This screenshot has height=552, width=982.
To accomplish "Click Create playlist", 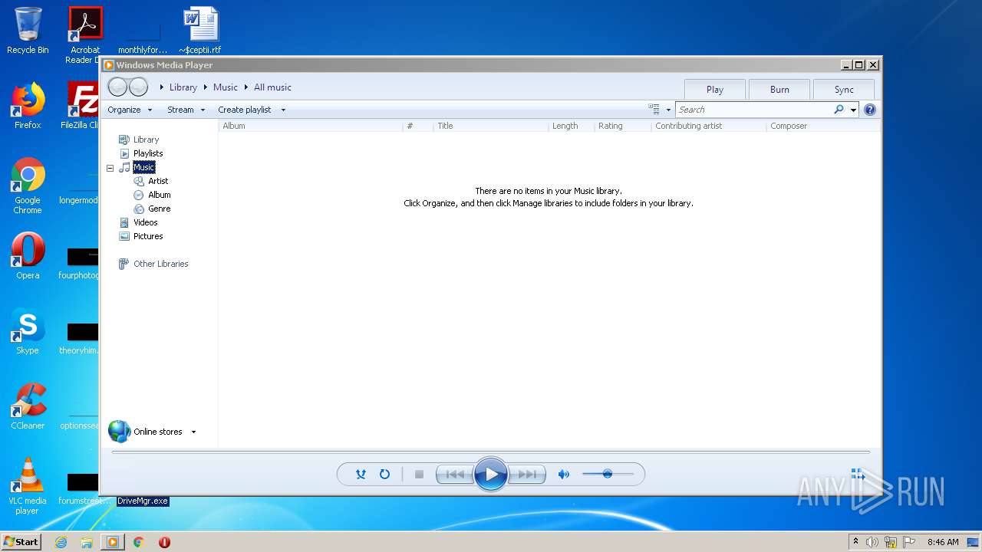I will [x=245, y=110].
